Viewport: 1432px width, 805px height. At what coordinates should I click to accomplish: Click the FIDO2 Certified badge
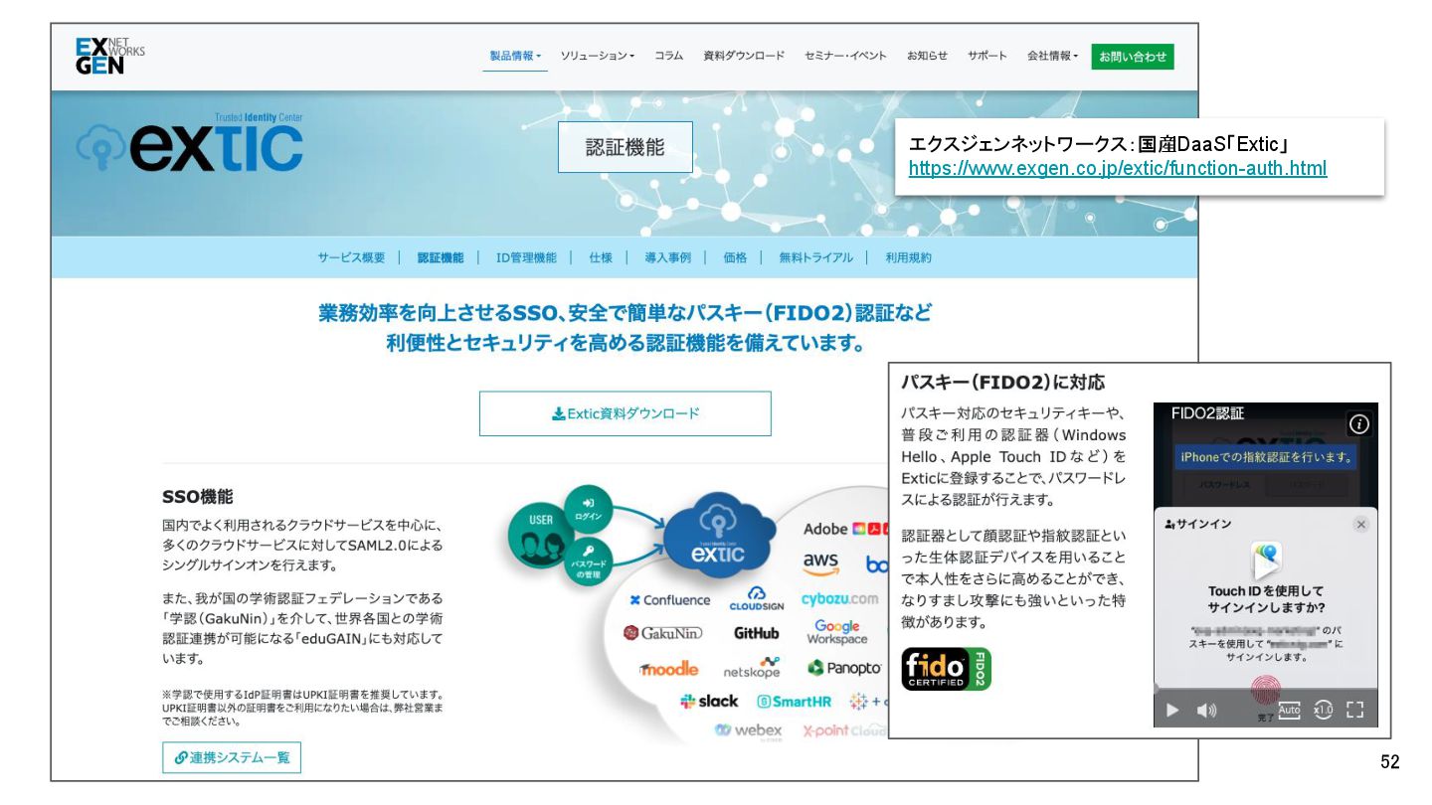pos(947,669)
